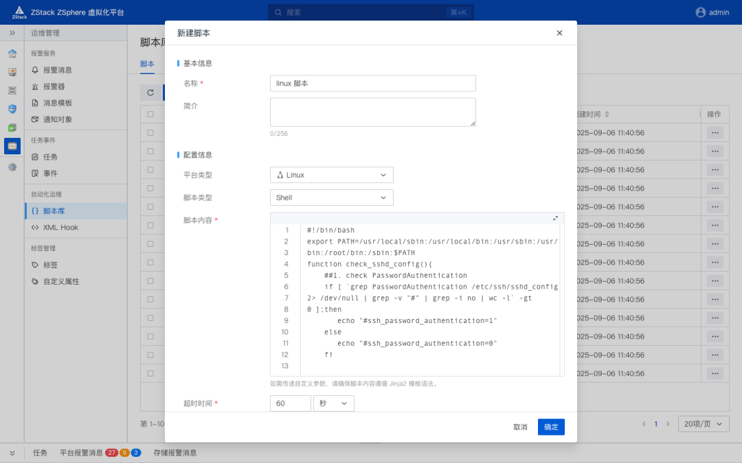Screen dimensions: 742x463
Task: Check the second row checkbox in table
Action: [150, 151]
